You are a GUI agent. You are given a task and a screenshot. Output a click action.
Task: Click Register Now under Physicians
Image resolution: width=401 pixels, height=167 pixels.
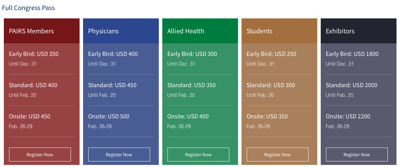point(119,155)
